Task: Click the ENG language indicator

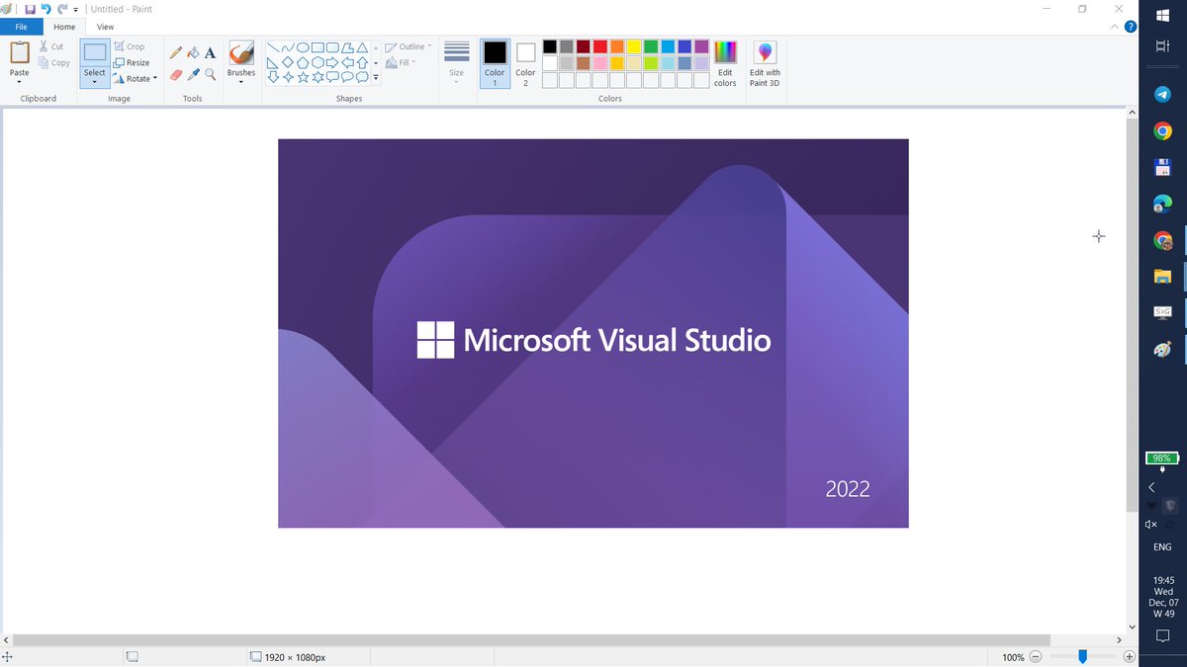Action: click(x=1162, y=546)
